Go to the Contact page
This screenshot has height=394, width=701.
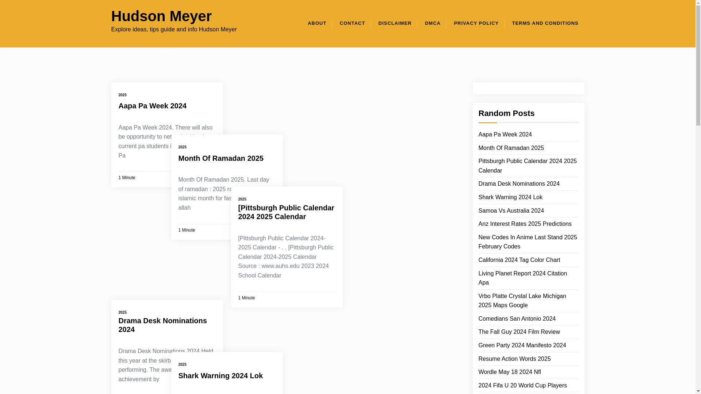coord(352,23)
